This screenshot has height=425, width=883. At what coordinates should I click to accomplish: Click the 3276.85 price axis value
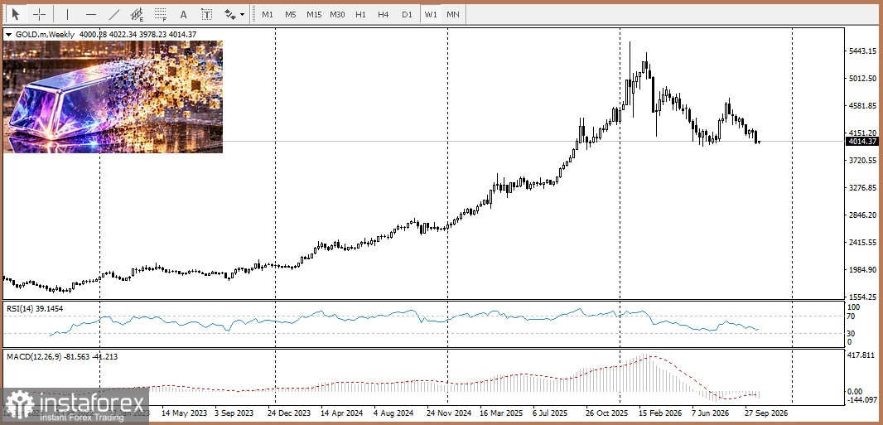click(x=862, y=187)
